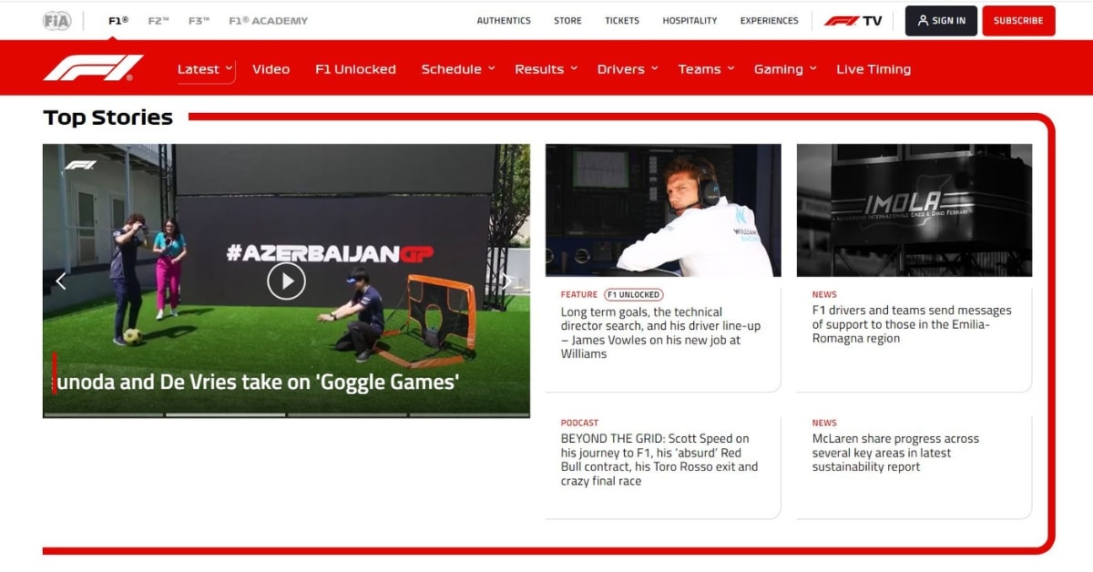Image resolution: width=1093 pixels, height=572 pixels.
Task: Switch to the F1 series tab
Action: [x=117, y=21]
